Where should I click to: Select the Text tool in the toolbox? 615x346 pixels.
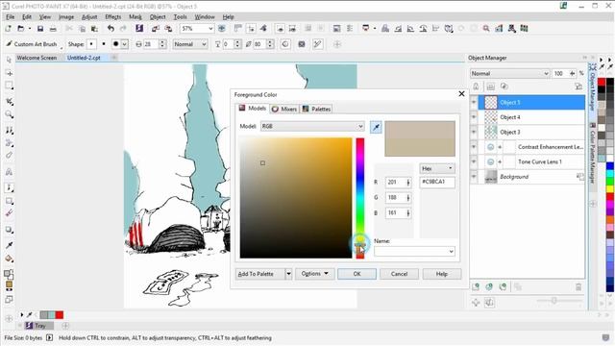click(x=9, y=172)
